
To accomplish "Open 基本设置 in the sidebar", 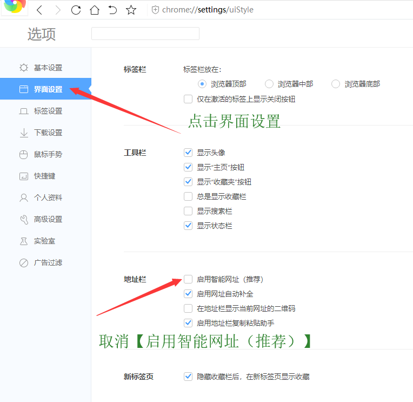I will pos(48,68).
